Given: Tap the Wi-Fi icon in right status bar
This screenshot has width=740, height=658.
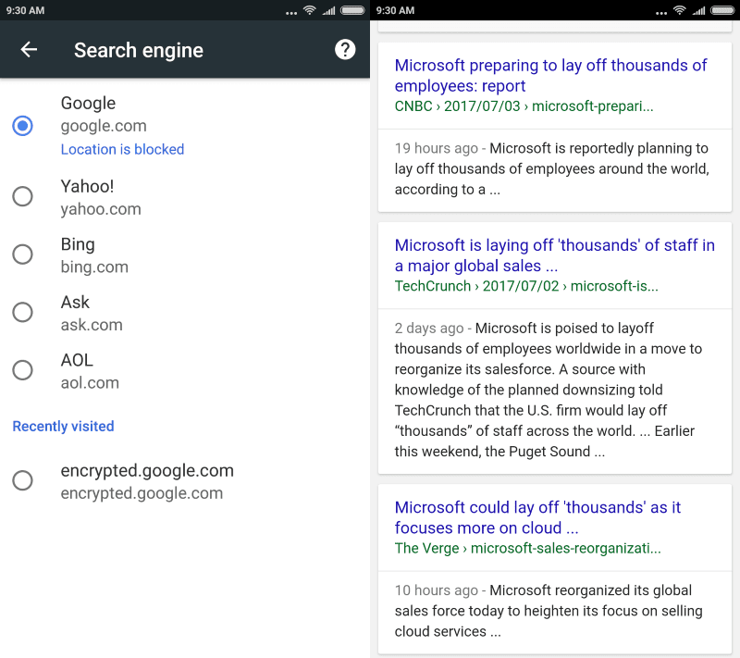Looking at the screenshot, I should (680, 10).
